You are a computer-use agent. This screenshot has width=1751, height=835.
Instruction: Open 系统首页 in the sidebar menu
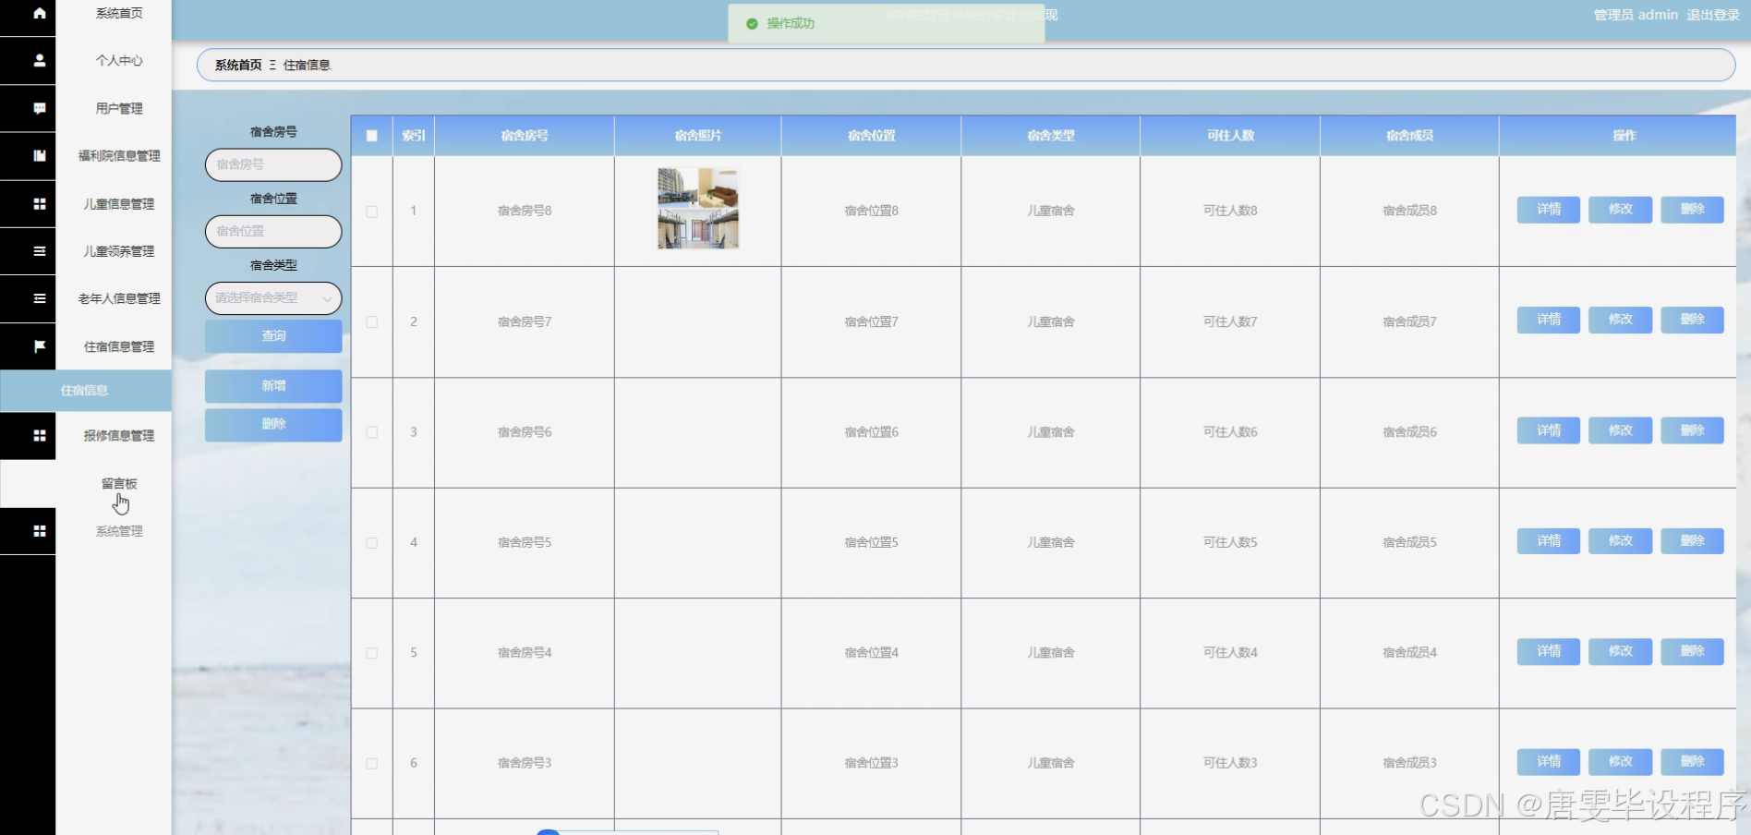pyautogui.click(x=119, y=13)
